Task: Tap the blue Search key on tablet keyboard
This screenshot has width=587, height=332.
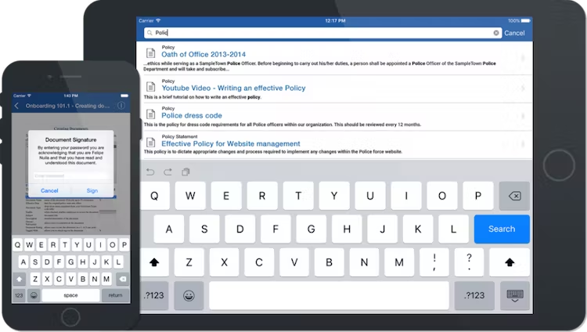Action: [x=502, y=229]
